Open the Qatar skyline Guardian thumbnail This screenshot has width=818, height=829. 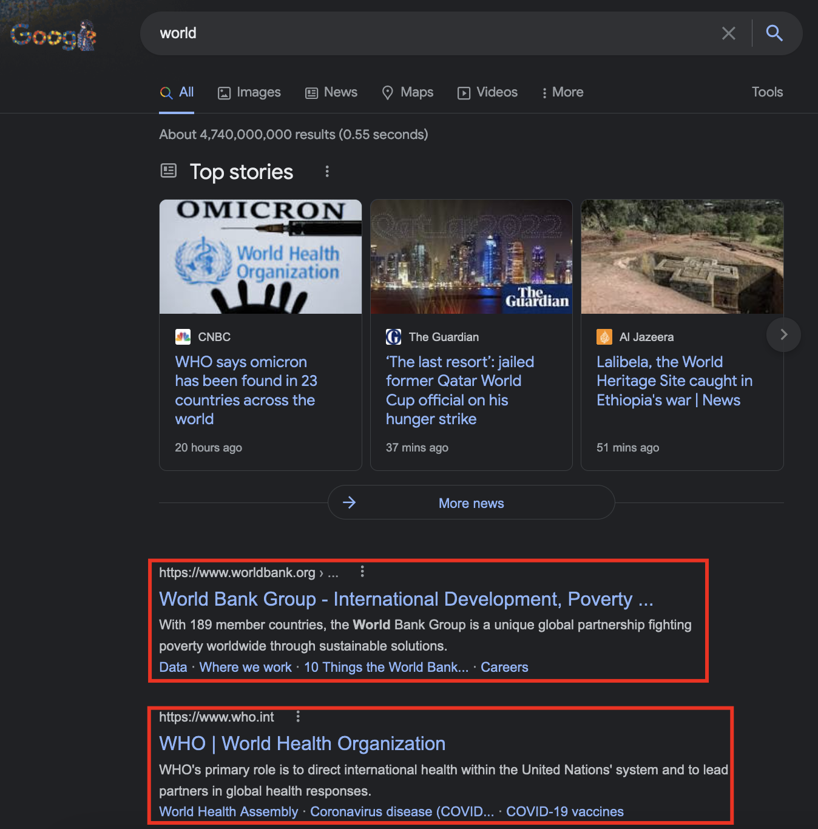(x=472, y=257)
